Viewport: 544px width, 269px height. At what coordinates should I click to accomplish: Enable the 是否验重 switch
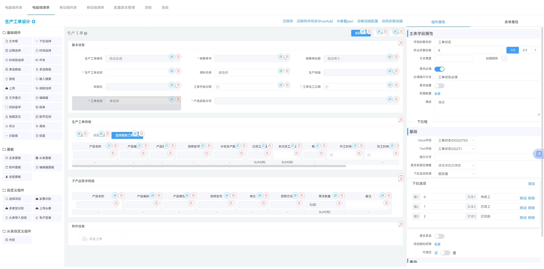coord(439,85)
